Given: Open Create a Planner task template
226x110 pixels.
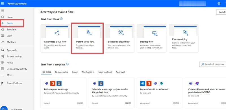Looking at the screenshot, I should 206,93.
